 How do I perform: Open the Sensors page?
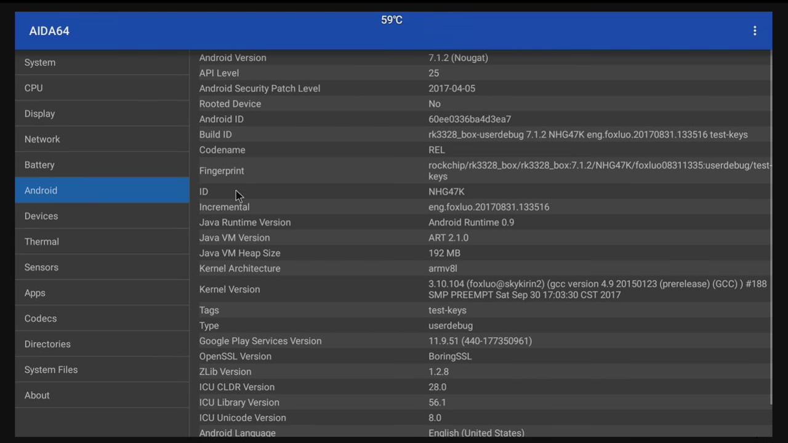(x=41, y=267)
